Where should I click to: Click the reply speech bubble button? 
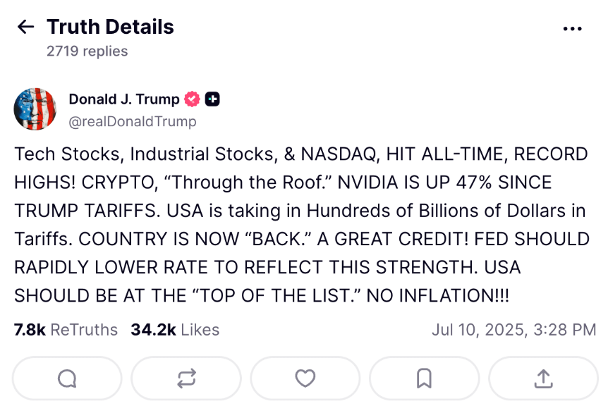click(x=67, y=379)
